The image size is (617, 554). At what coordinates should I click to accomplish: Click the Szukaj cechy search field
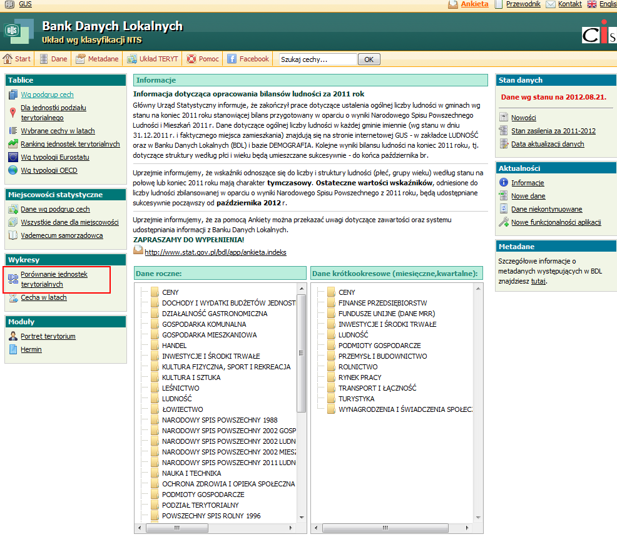coord(317,59)
